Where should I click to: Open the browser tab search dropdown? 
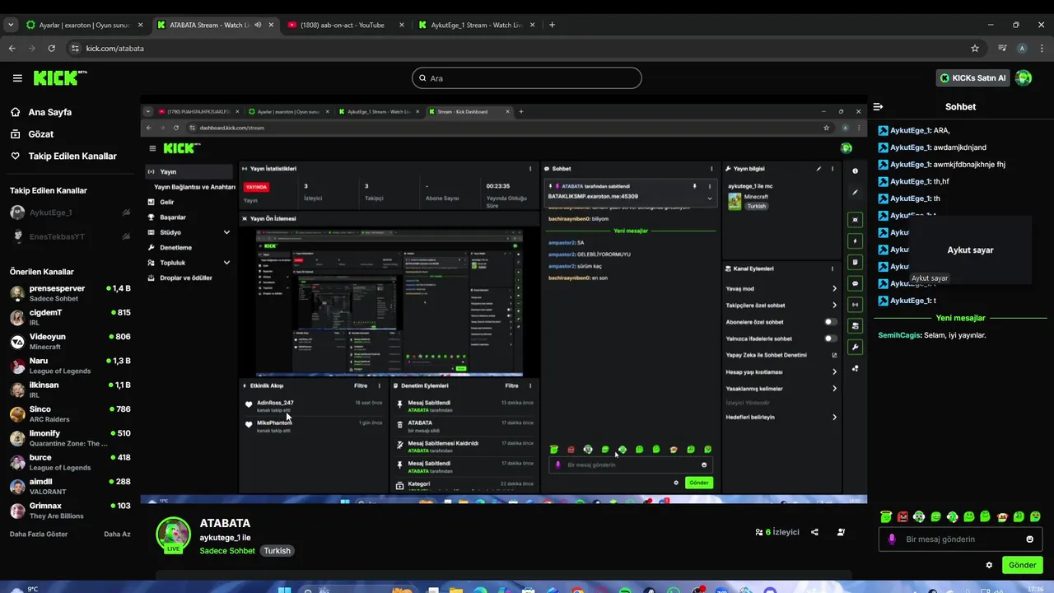pos(11,25)
